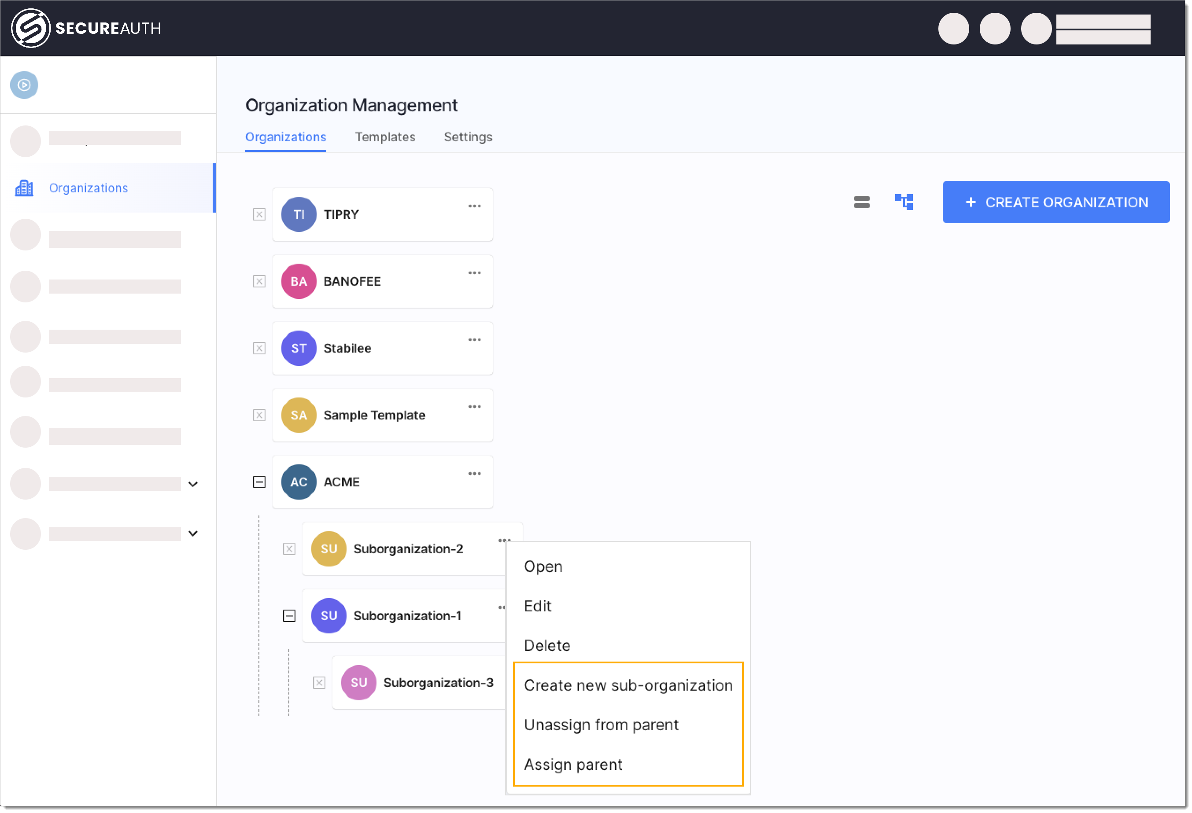Click the ST avatar of Stabilee
The width and height of the screenshot is (1192, 813).
pyautogui.click(x=299, y=348)
